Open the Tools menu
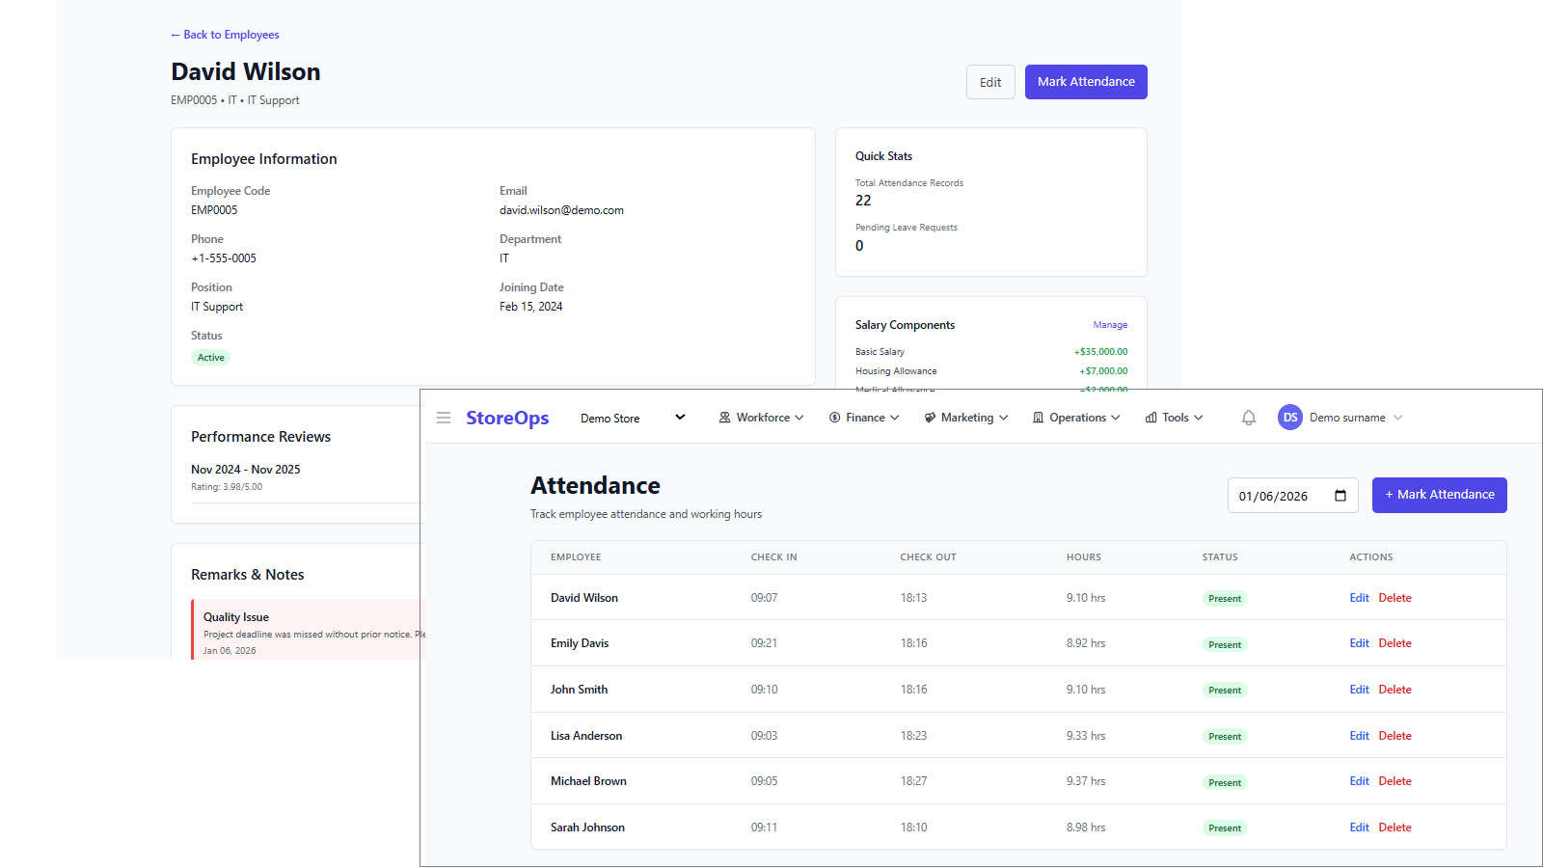 pos(1175,418)
